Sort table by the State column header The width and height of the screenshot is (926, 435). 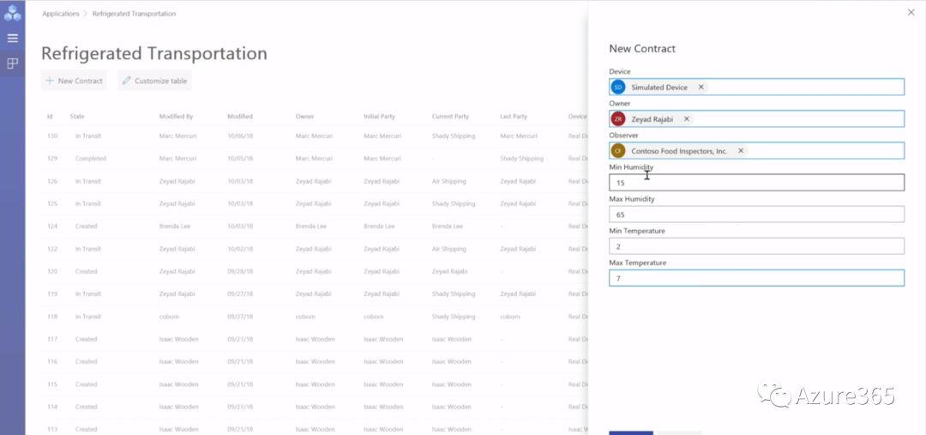(x=77, y=117)
